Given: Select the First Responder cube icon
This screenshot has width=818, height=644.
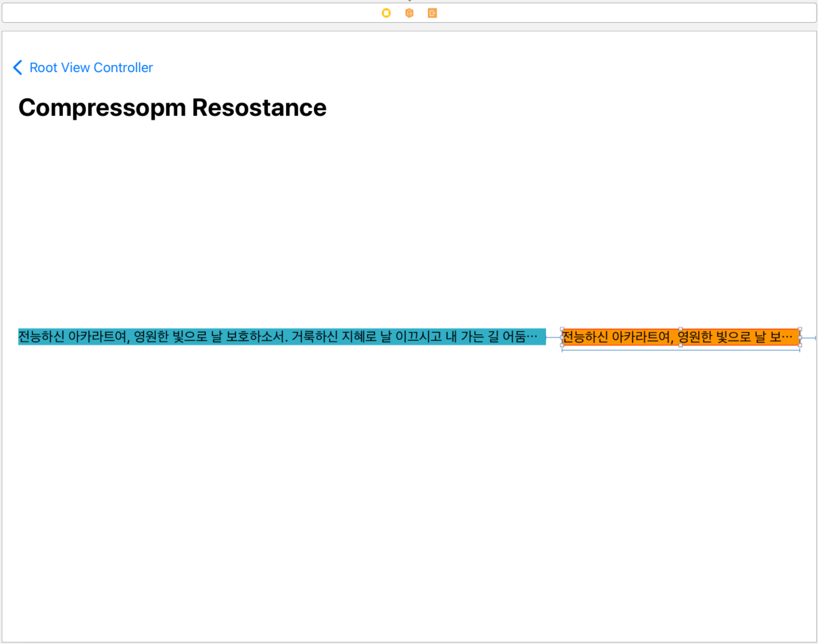Looking at the screenshot, I should (409, 13).
